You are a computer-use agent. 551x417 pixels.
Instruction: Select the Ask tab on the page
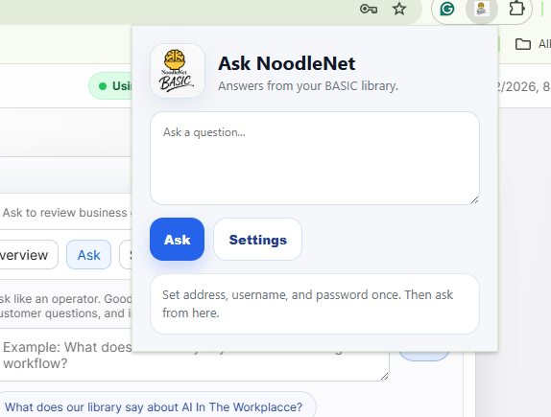89,255
